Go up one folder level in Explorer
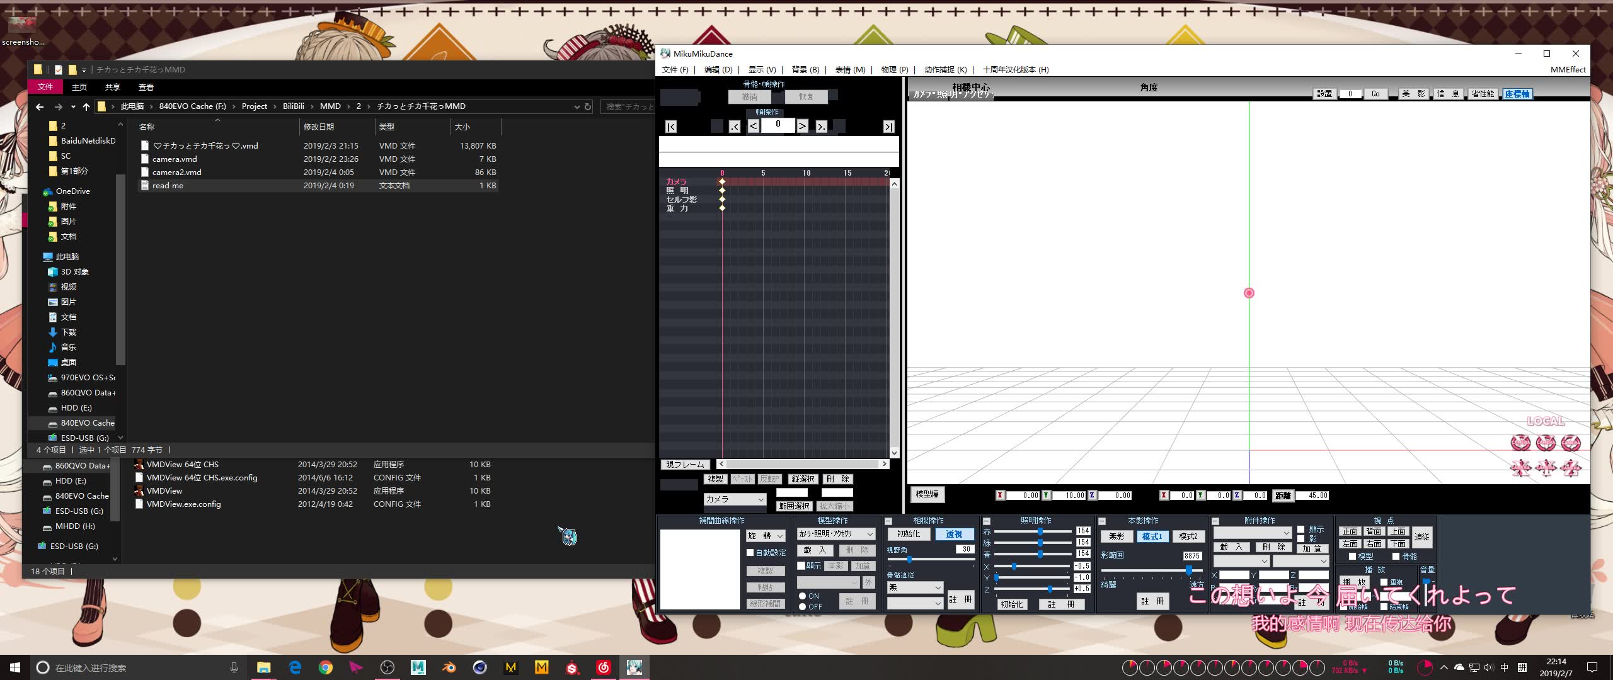Viewport: 1613px width, 680px height. tap(86, 106)
